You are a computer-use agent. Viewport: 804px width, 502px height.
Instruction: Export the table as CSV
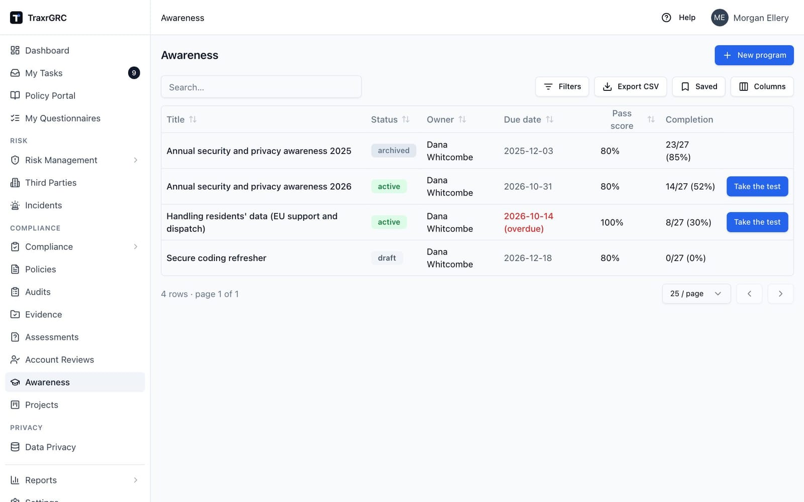click(x=630, y=86)
